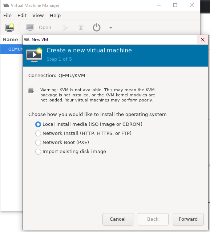
Task: Select Local install media radio option
Action: pyautogui.click(x=38, y=124)
